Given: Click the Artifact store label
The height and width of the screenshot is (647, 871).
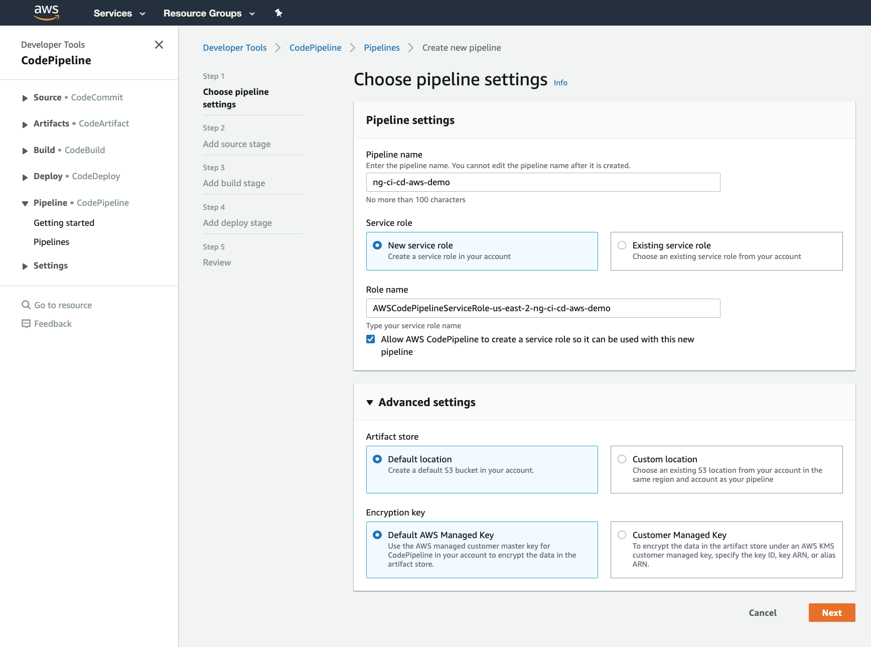Looking at the screenshot, I should click(392, 437).
